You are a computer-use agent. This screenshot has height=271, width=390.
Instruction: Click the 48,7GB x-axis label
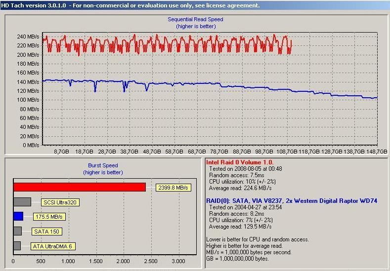[152, 151]
